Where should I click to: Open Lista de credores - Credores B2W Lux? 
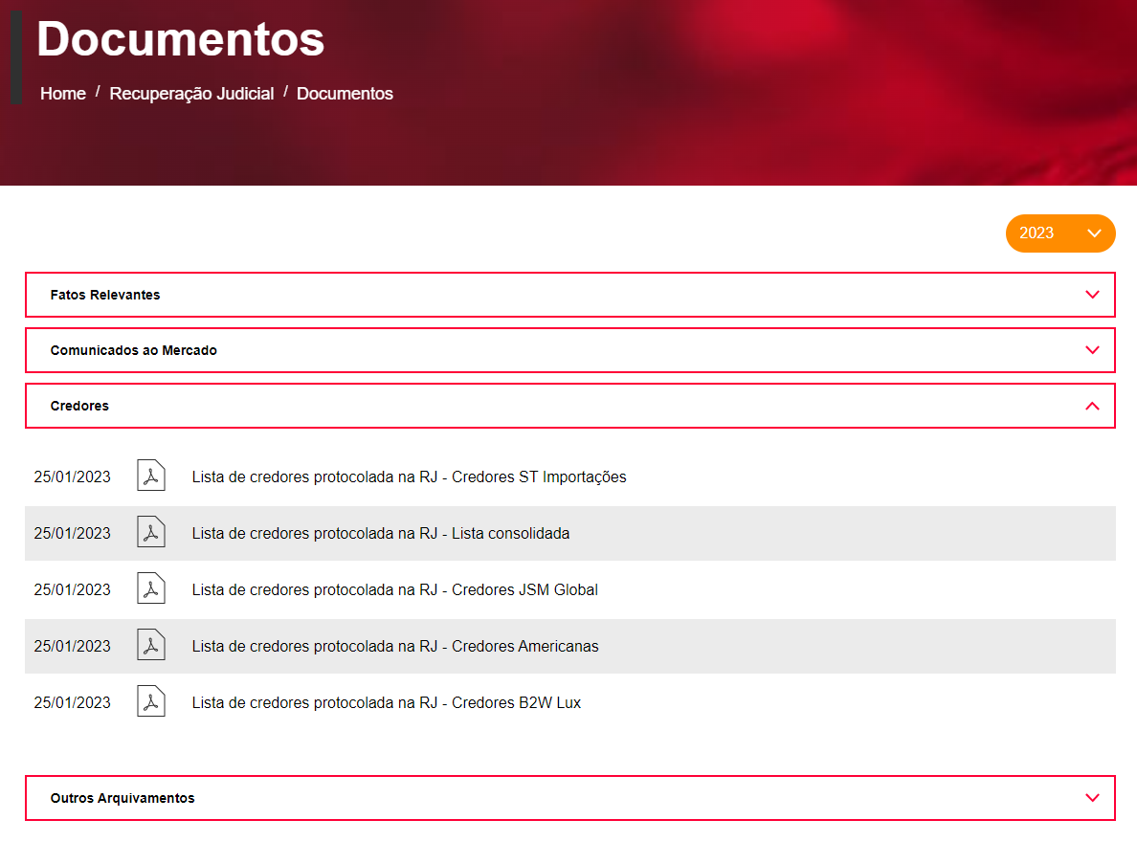click(x=387, y=702)
